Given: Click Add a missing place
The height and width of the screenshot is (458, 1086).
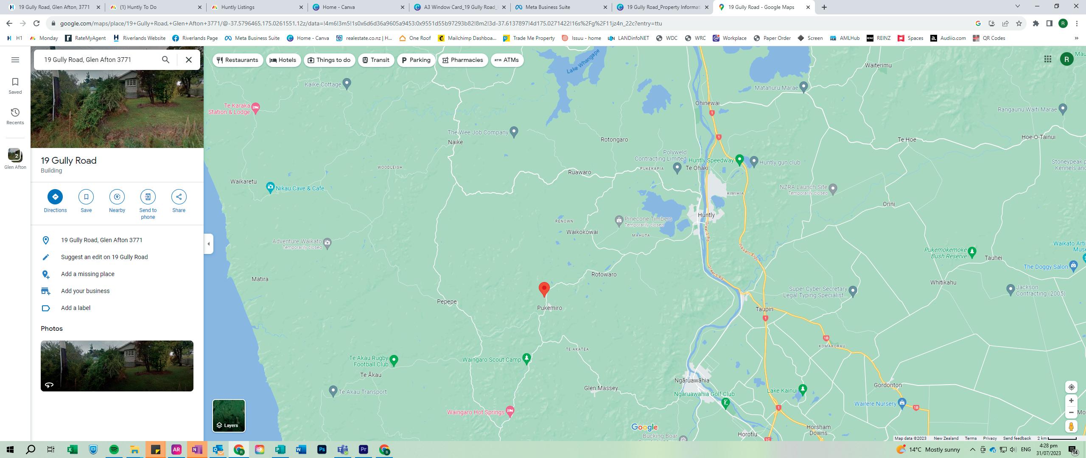Looking at the screenshot, I should point(88,274).
